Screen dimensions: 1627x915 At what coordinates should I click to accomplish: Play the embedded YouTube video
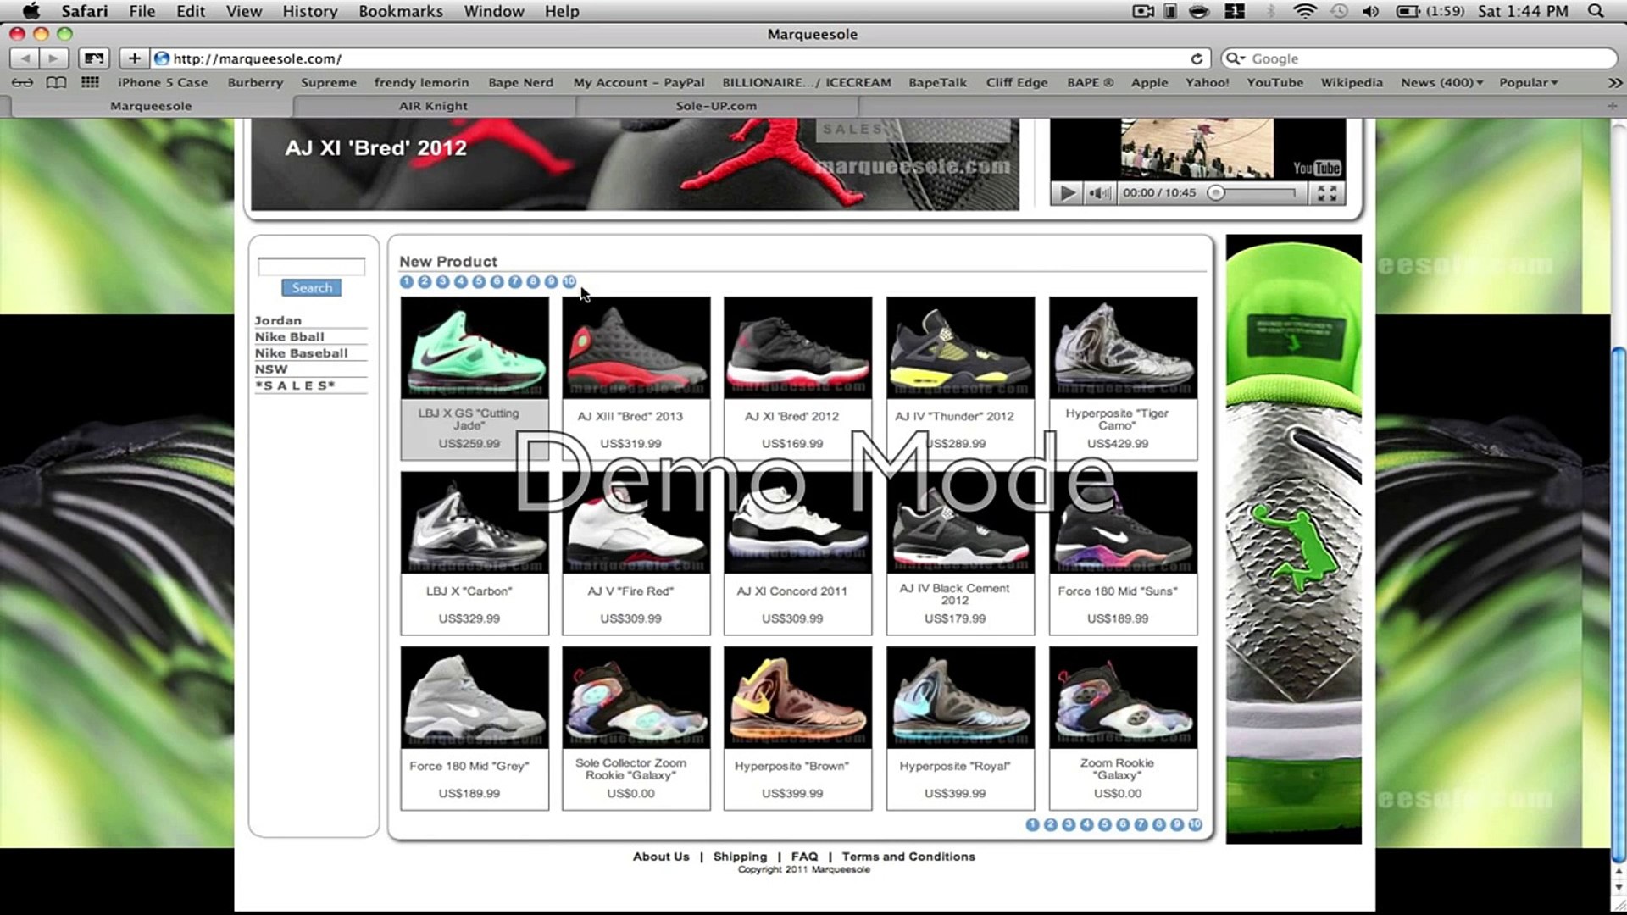point(1068,193)
